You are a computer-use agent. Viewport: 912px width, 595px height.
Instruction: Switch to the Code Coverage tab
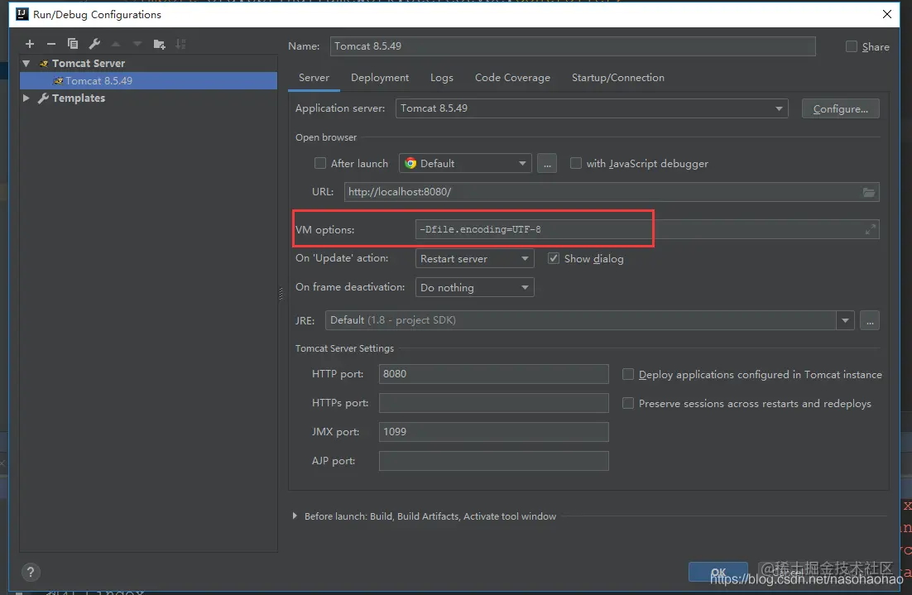click(x=512, y=78)
